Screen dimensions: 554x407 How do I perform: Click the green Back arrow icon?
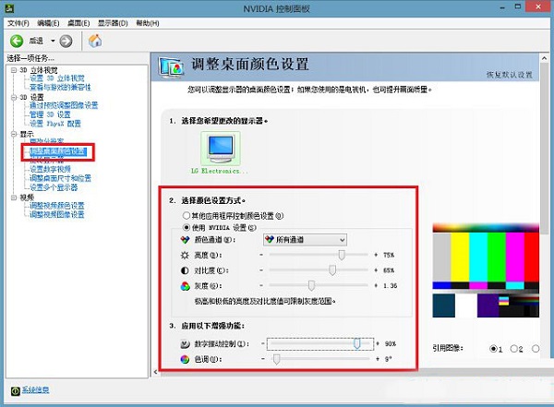coord(17,41)
